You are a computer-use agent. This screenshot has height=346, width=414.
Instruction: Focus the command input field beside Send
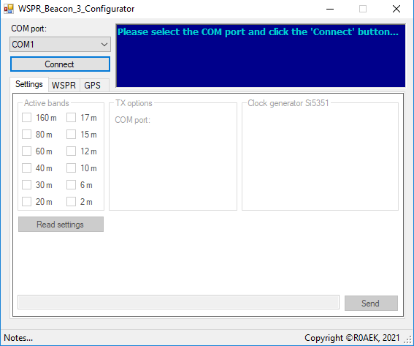[178, 302]
